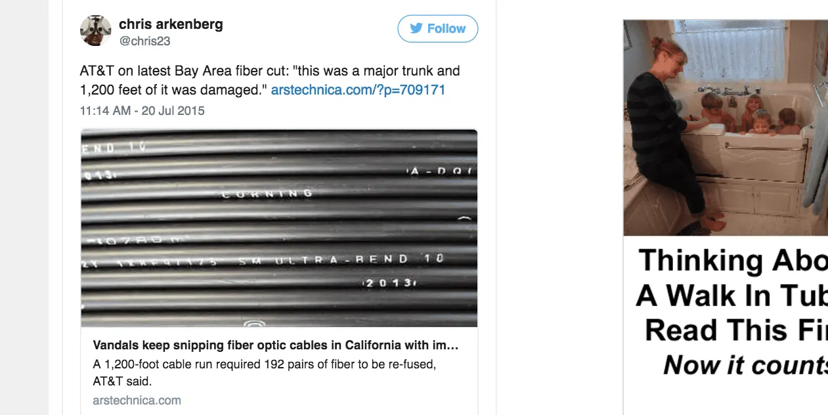This screenshot has width=828, height=415.
Task: Open the walk-in tub ad photo
Action: click(x=726, y=127)
